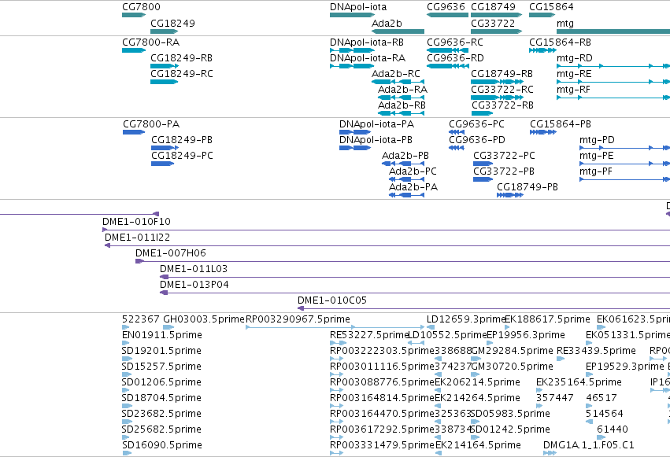Select protein CG18249-PC

[x=182, y=156]
